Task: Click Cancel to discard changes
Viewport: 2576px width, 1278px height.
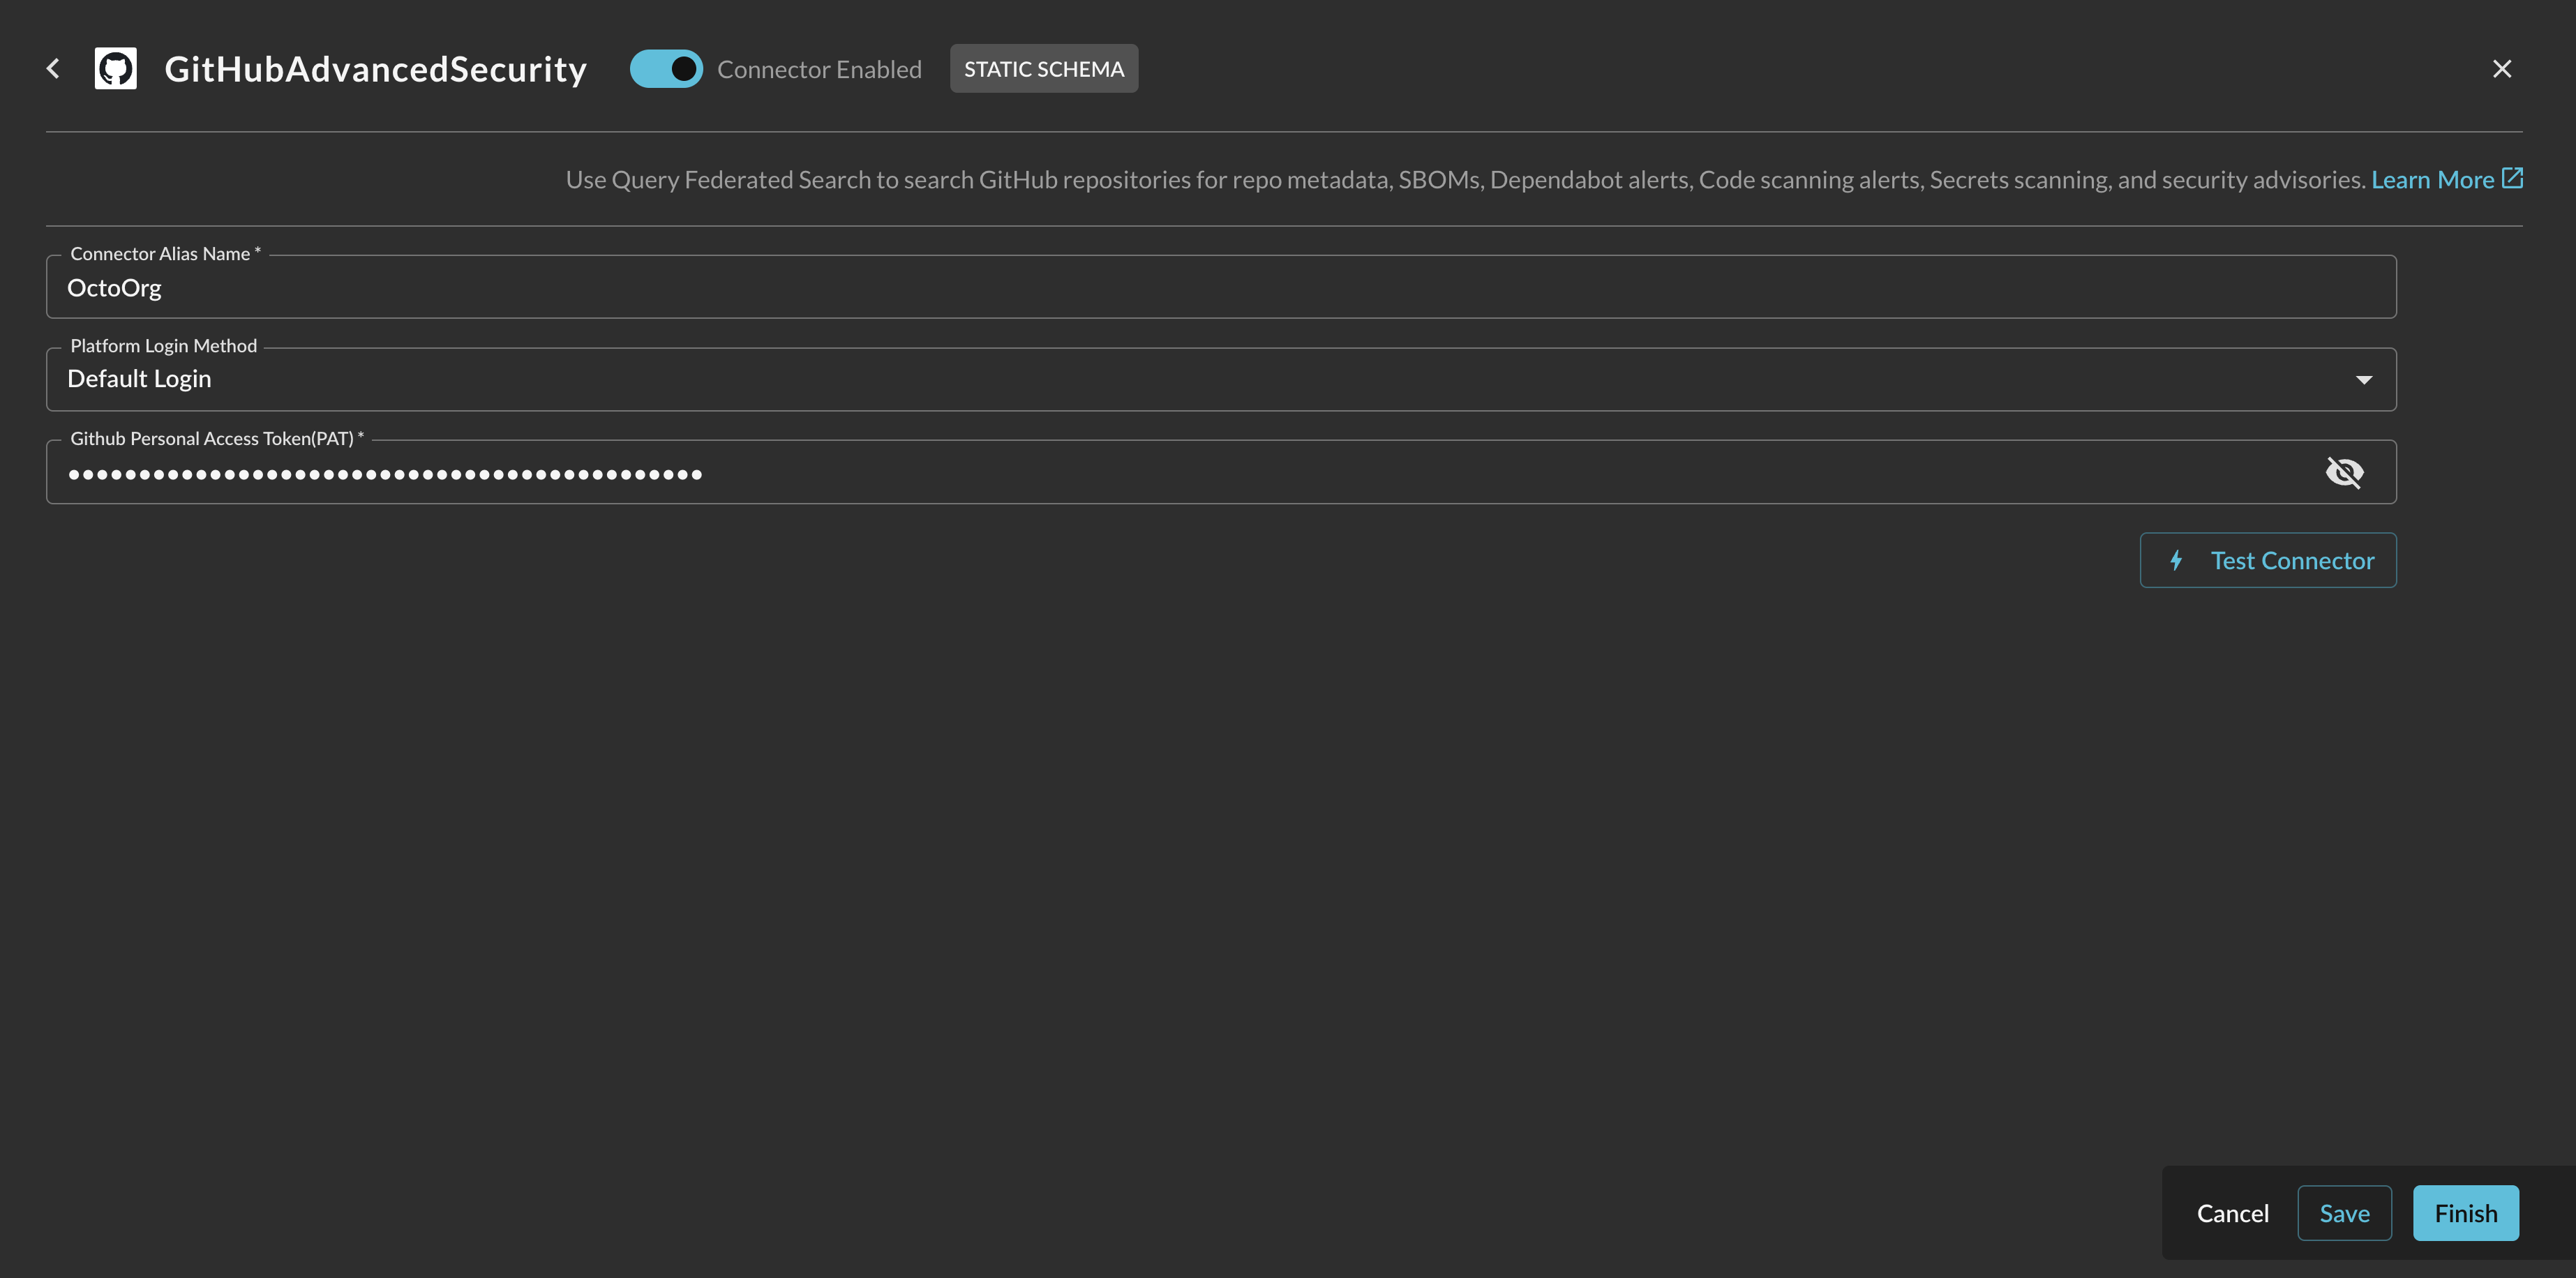Action: coord(2232,1213)
